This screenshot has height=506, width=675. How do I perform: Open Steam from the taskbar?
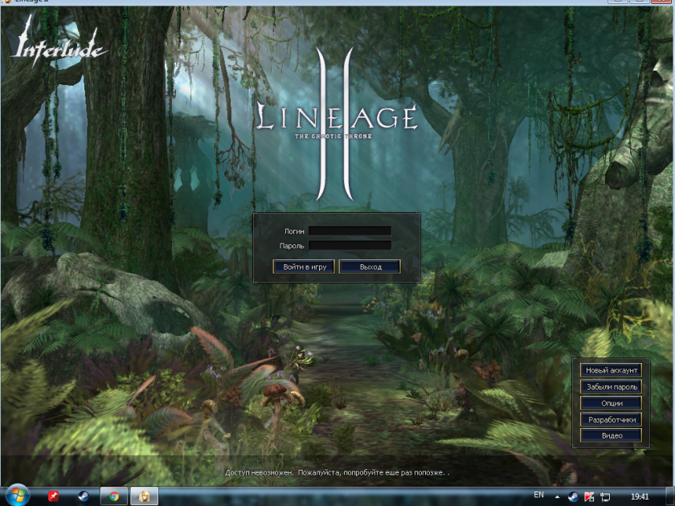tap(83, 496)
